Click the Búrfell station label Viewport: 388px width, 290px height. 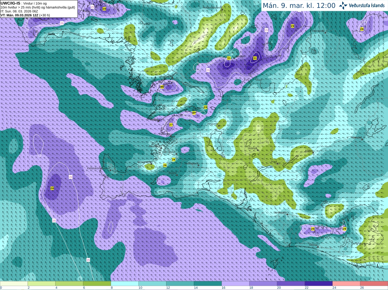point(309,151)
